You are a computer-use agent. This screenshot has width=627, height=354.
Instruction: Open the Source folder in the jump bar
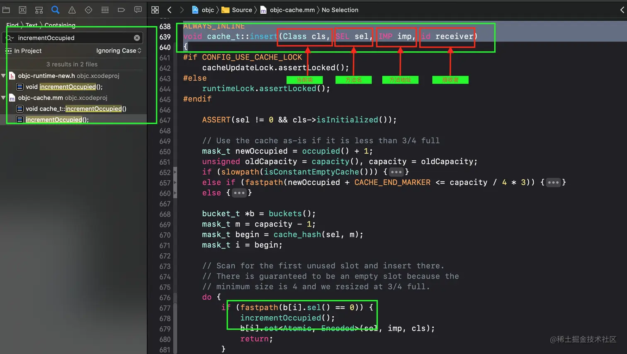click(x=237, y=10)
